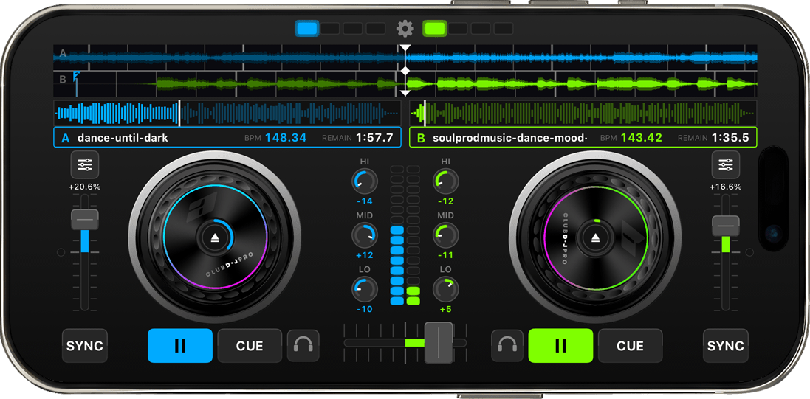This screenshot has width=810, height=399.
Task: Open deck A mixer settings icon
Action: 84,164
